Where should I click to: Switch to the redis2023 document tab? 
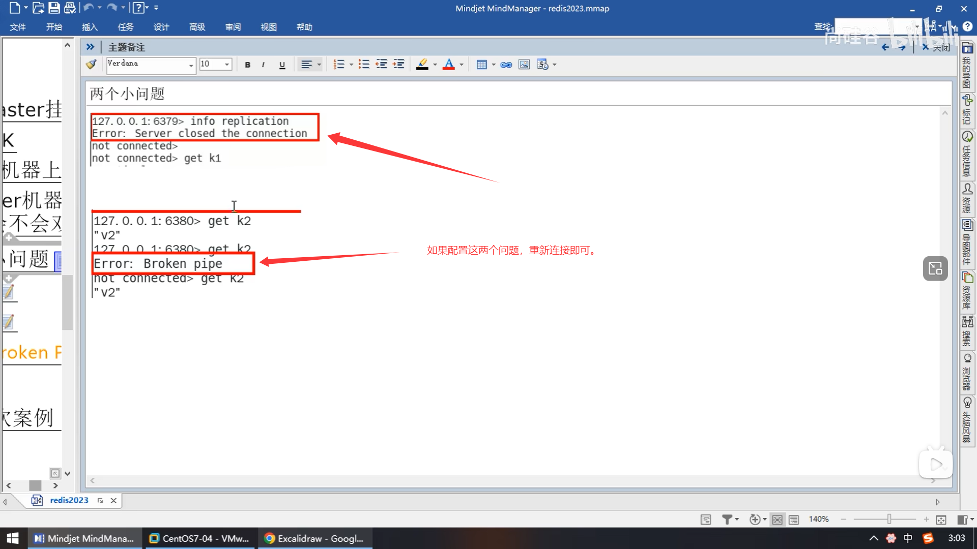click(69, 500)
